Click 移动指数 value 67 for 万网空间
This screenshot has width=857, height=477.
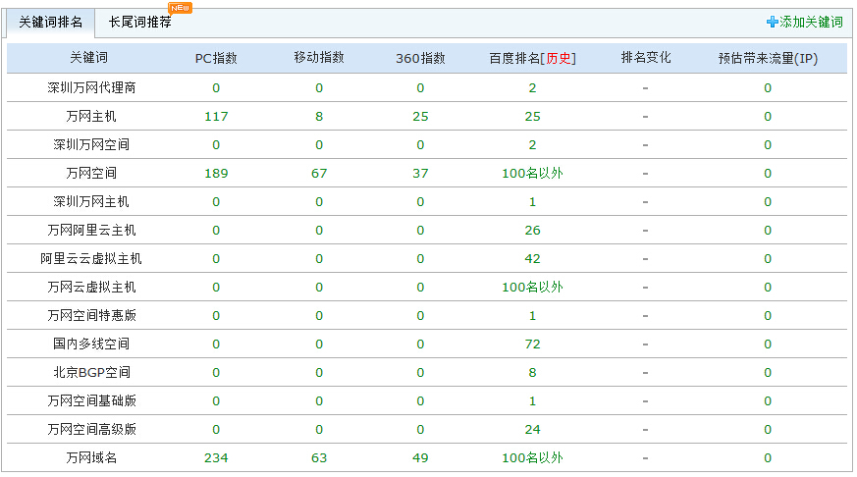point(319,173)
